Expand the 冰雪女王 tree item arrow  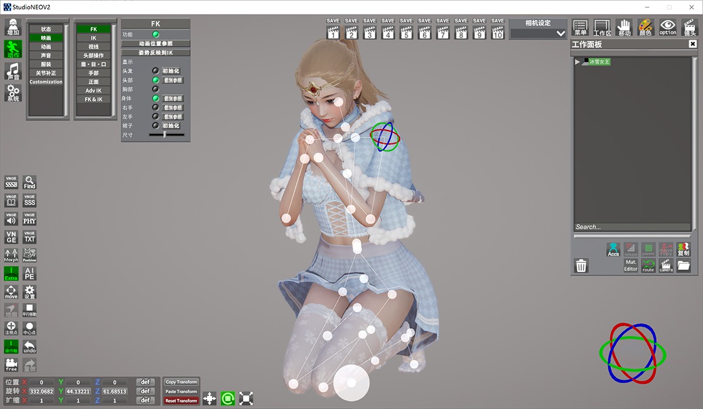(x=577, y=62)
